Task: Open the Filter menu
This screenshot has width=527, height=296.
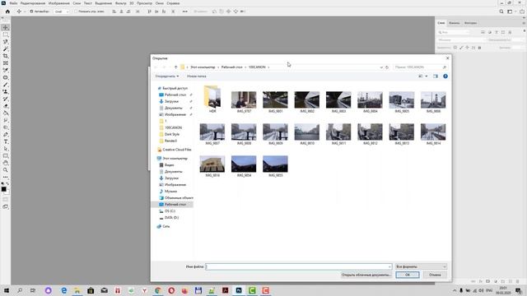Action: pos(121,3)
